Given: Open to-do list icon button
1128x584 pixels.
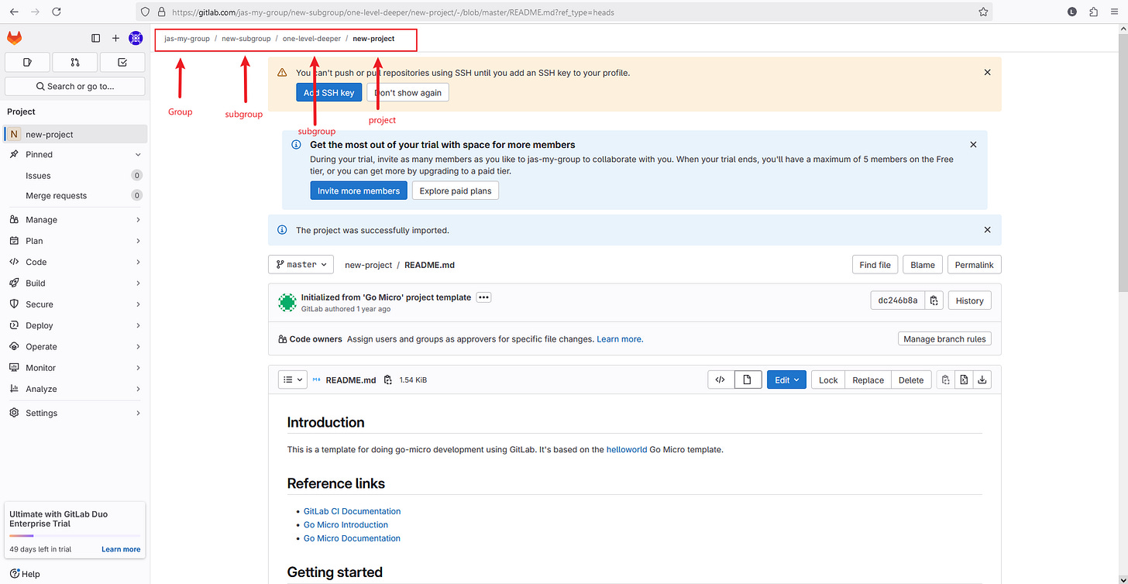Looking at the screenshot, I should click(x=123, y=62).
